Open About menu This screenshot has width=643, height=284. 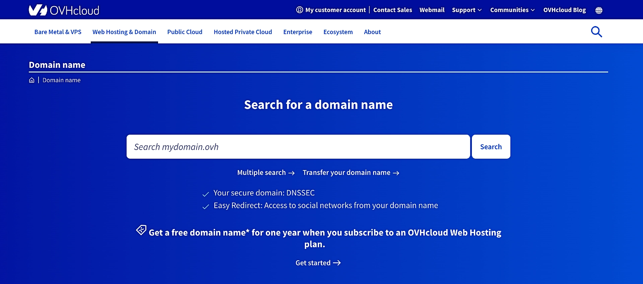coord(372,32)
